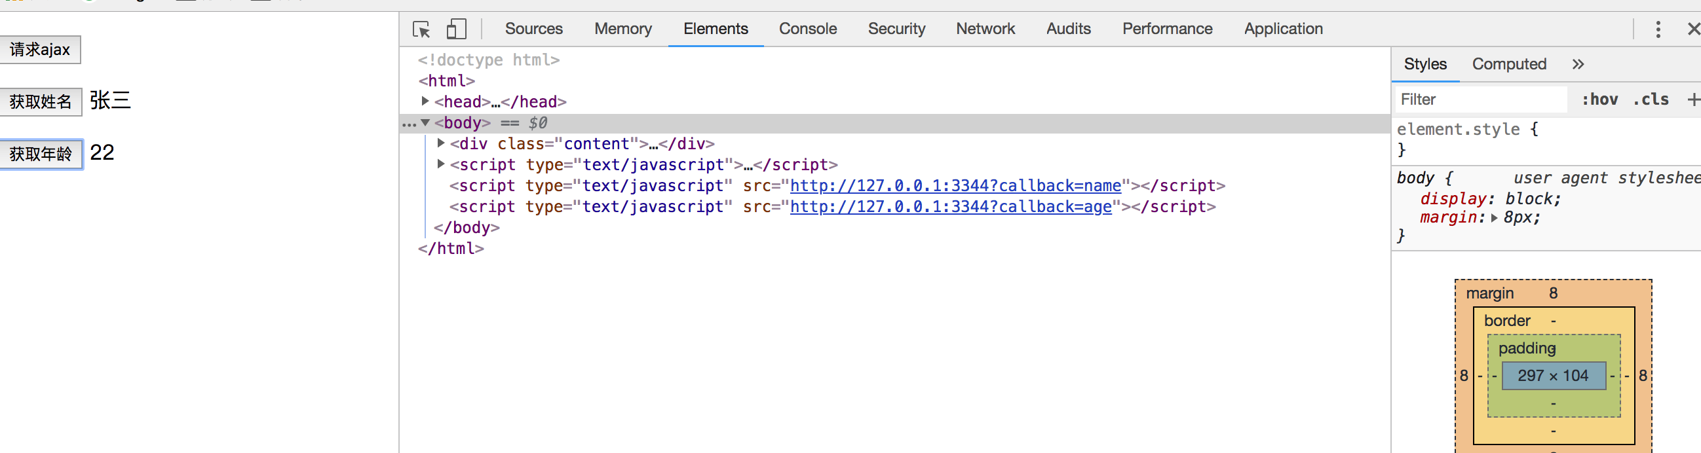The image size is (1701, 453).
Task: Collapse the body element node
Action: 425,122
